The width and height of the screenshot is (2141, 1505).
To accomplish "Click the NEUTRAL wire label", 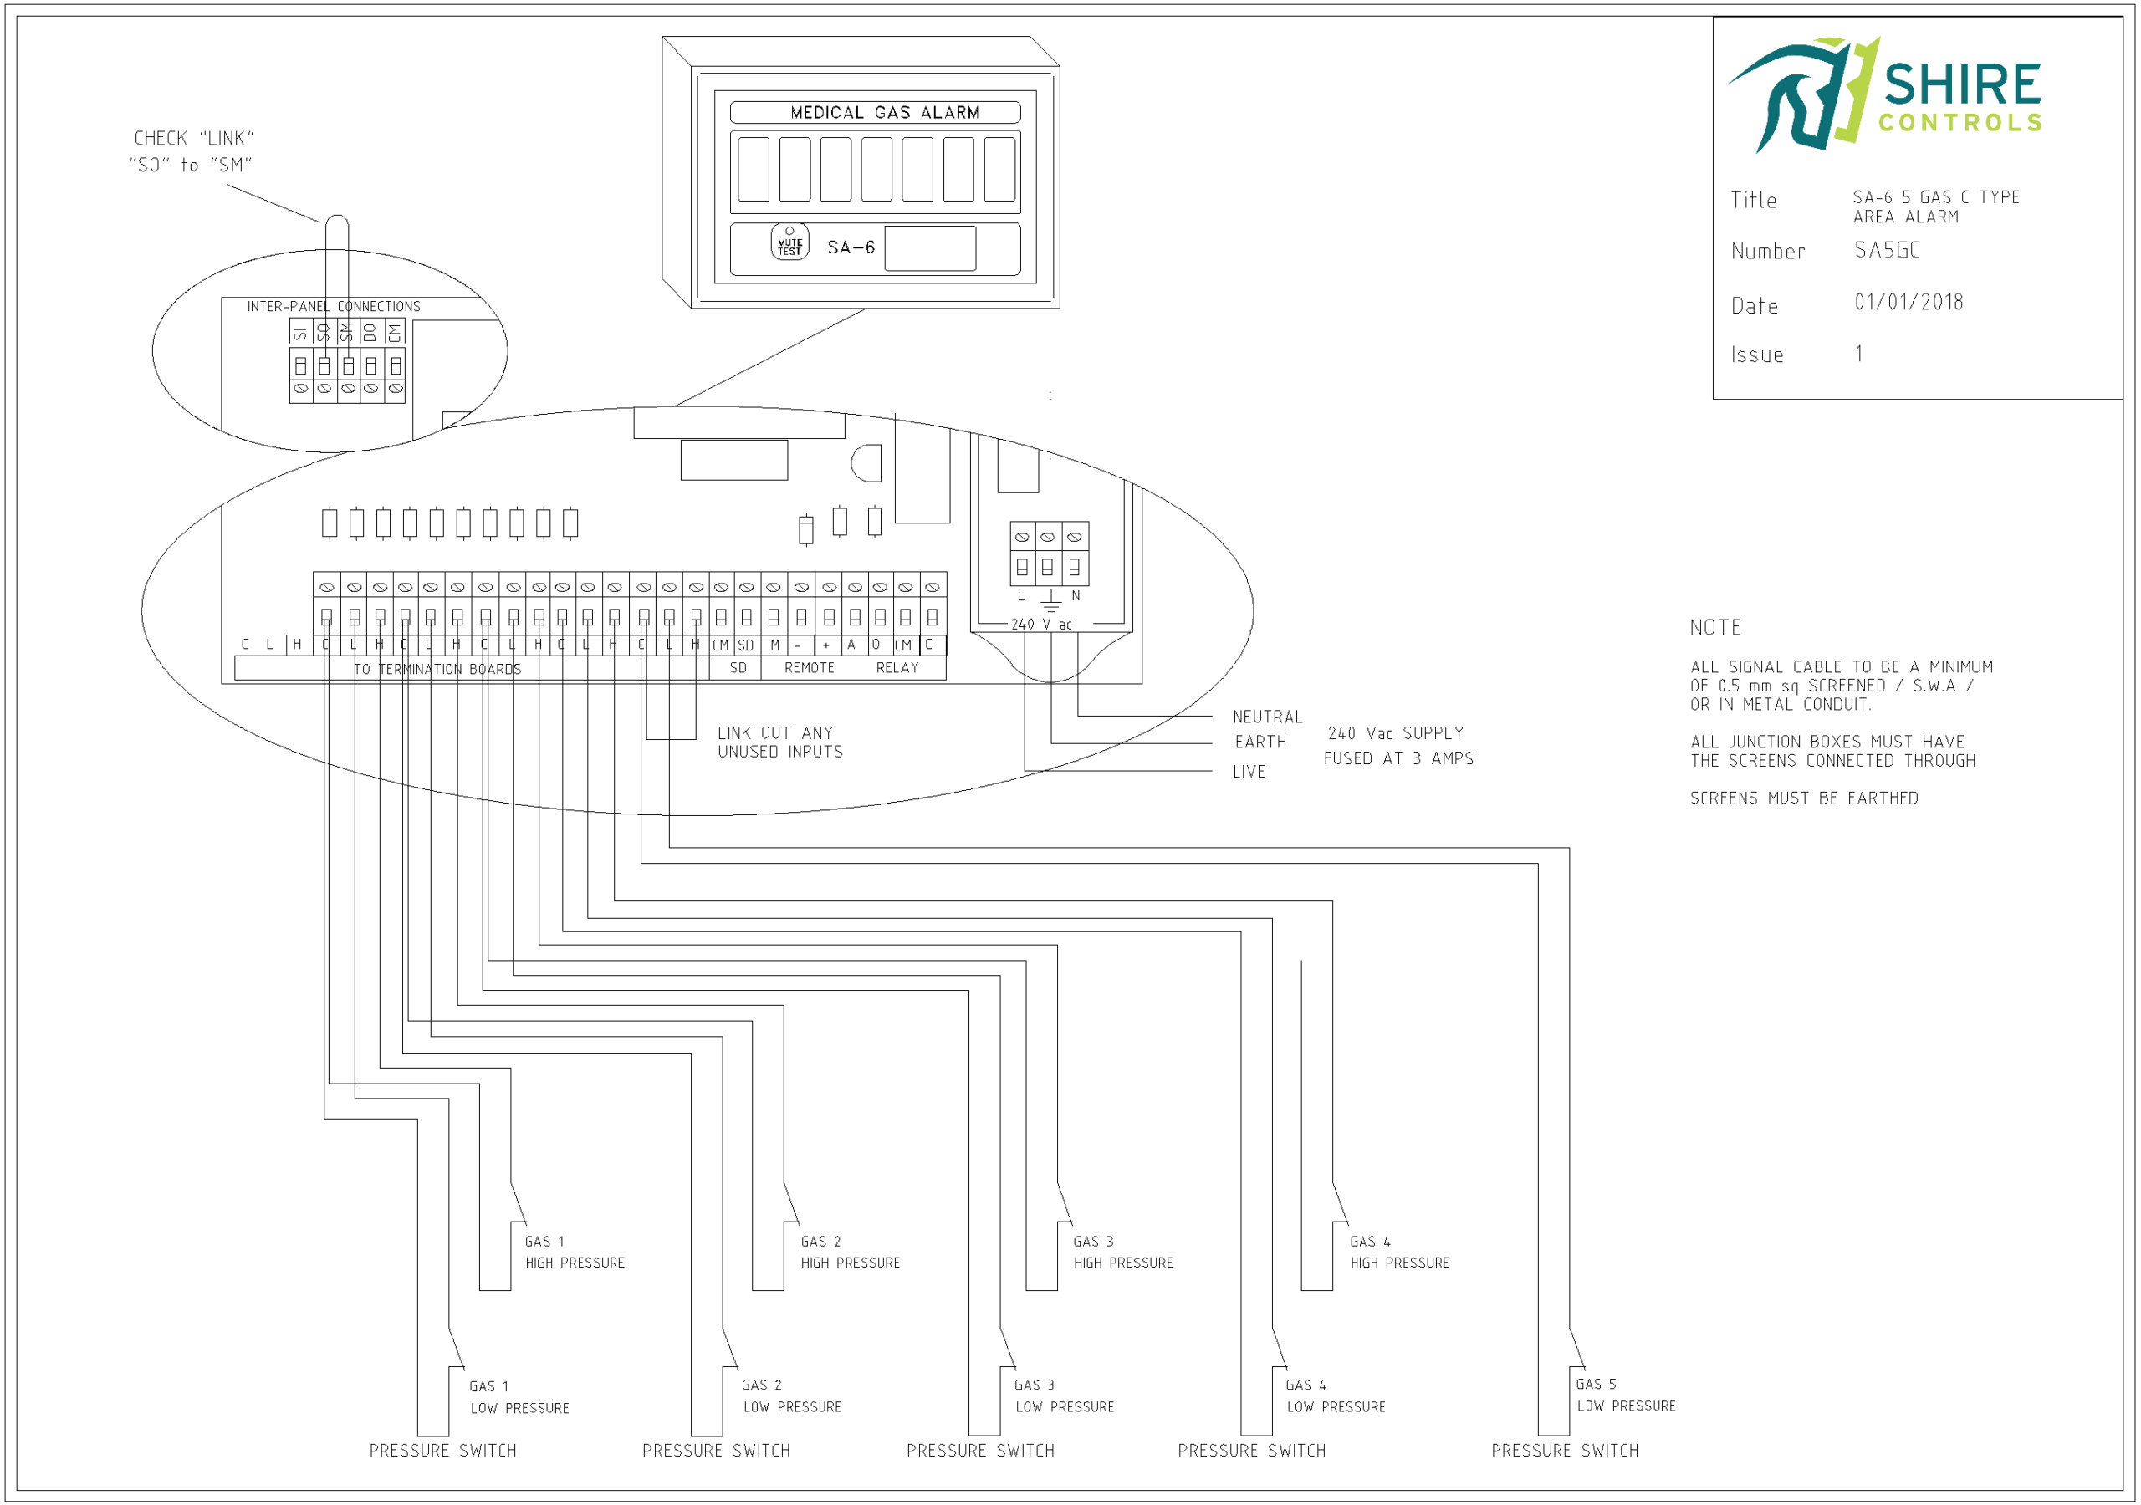I will coord(1267,717).
